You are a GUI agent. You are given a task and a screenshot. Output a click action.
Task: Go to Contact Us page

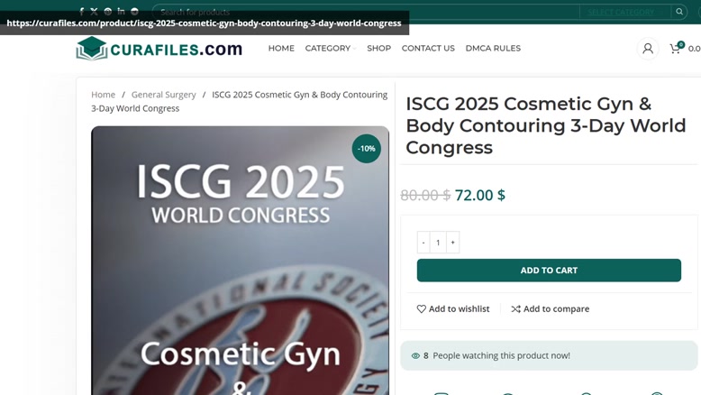428,49
